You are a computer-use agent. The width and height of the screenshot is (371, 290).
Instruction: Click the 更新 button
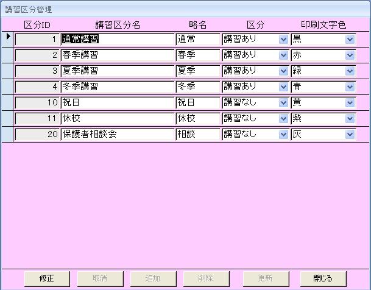click(x=266, y=278)
